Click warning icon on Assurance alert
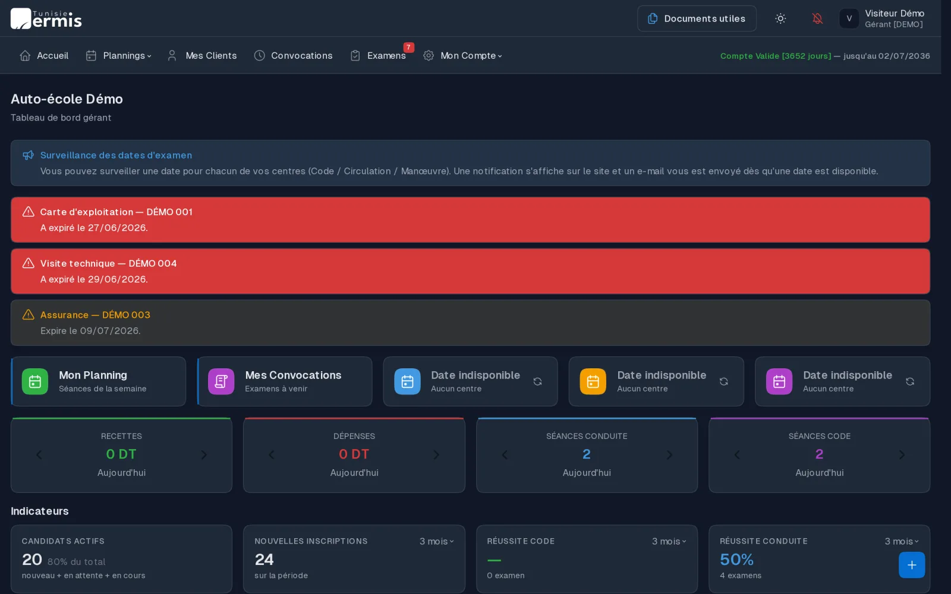Image resolution: width=951 pixels, height=594 pixels. point(28,315)
